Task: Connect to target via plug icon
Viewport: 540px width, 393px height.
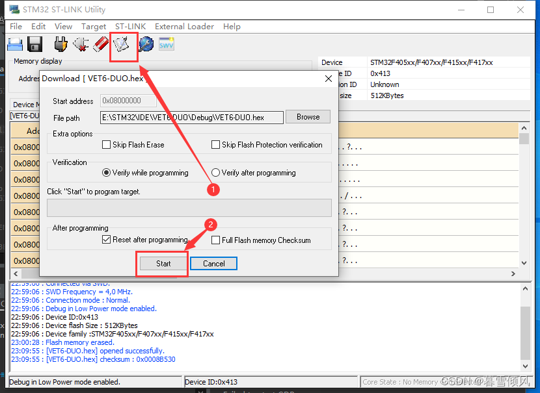Action: click(x=61, y=44)
